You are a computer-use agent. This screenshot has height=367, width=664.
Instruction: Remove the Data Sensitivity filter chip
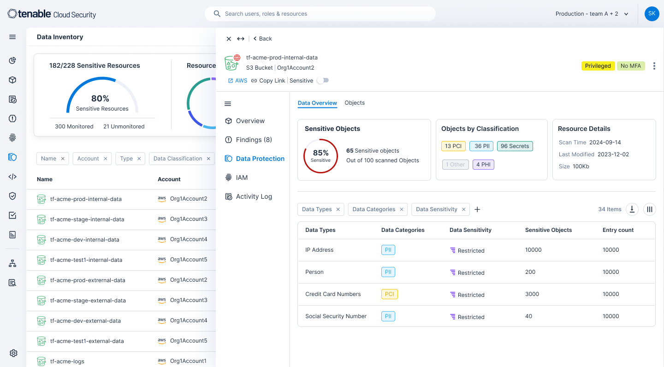click(464, 209)
